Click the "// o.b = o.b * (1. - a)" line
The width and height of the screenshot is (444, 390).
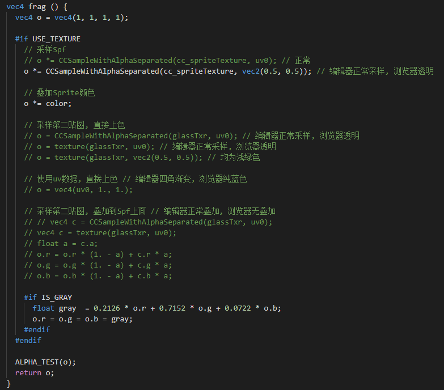(98, 276)
